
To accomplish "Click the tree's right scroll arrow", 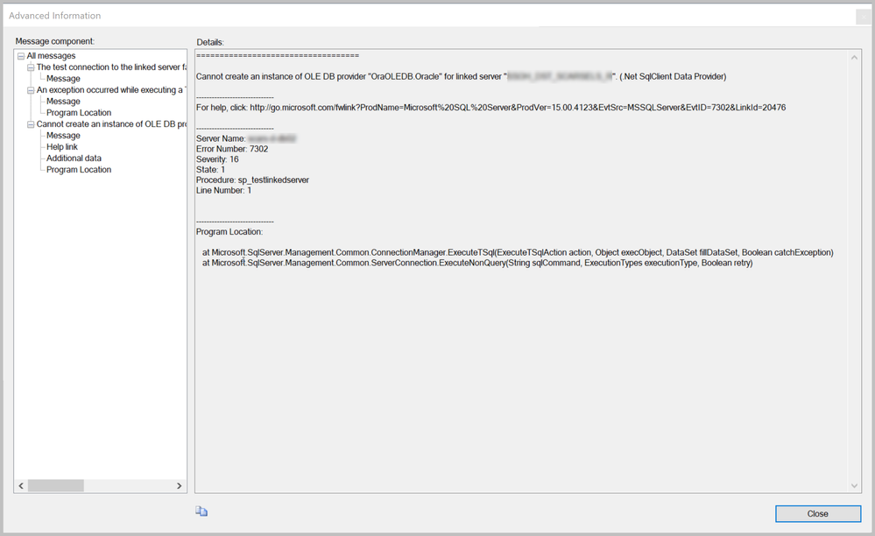I will click(180, 486).
